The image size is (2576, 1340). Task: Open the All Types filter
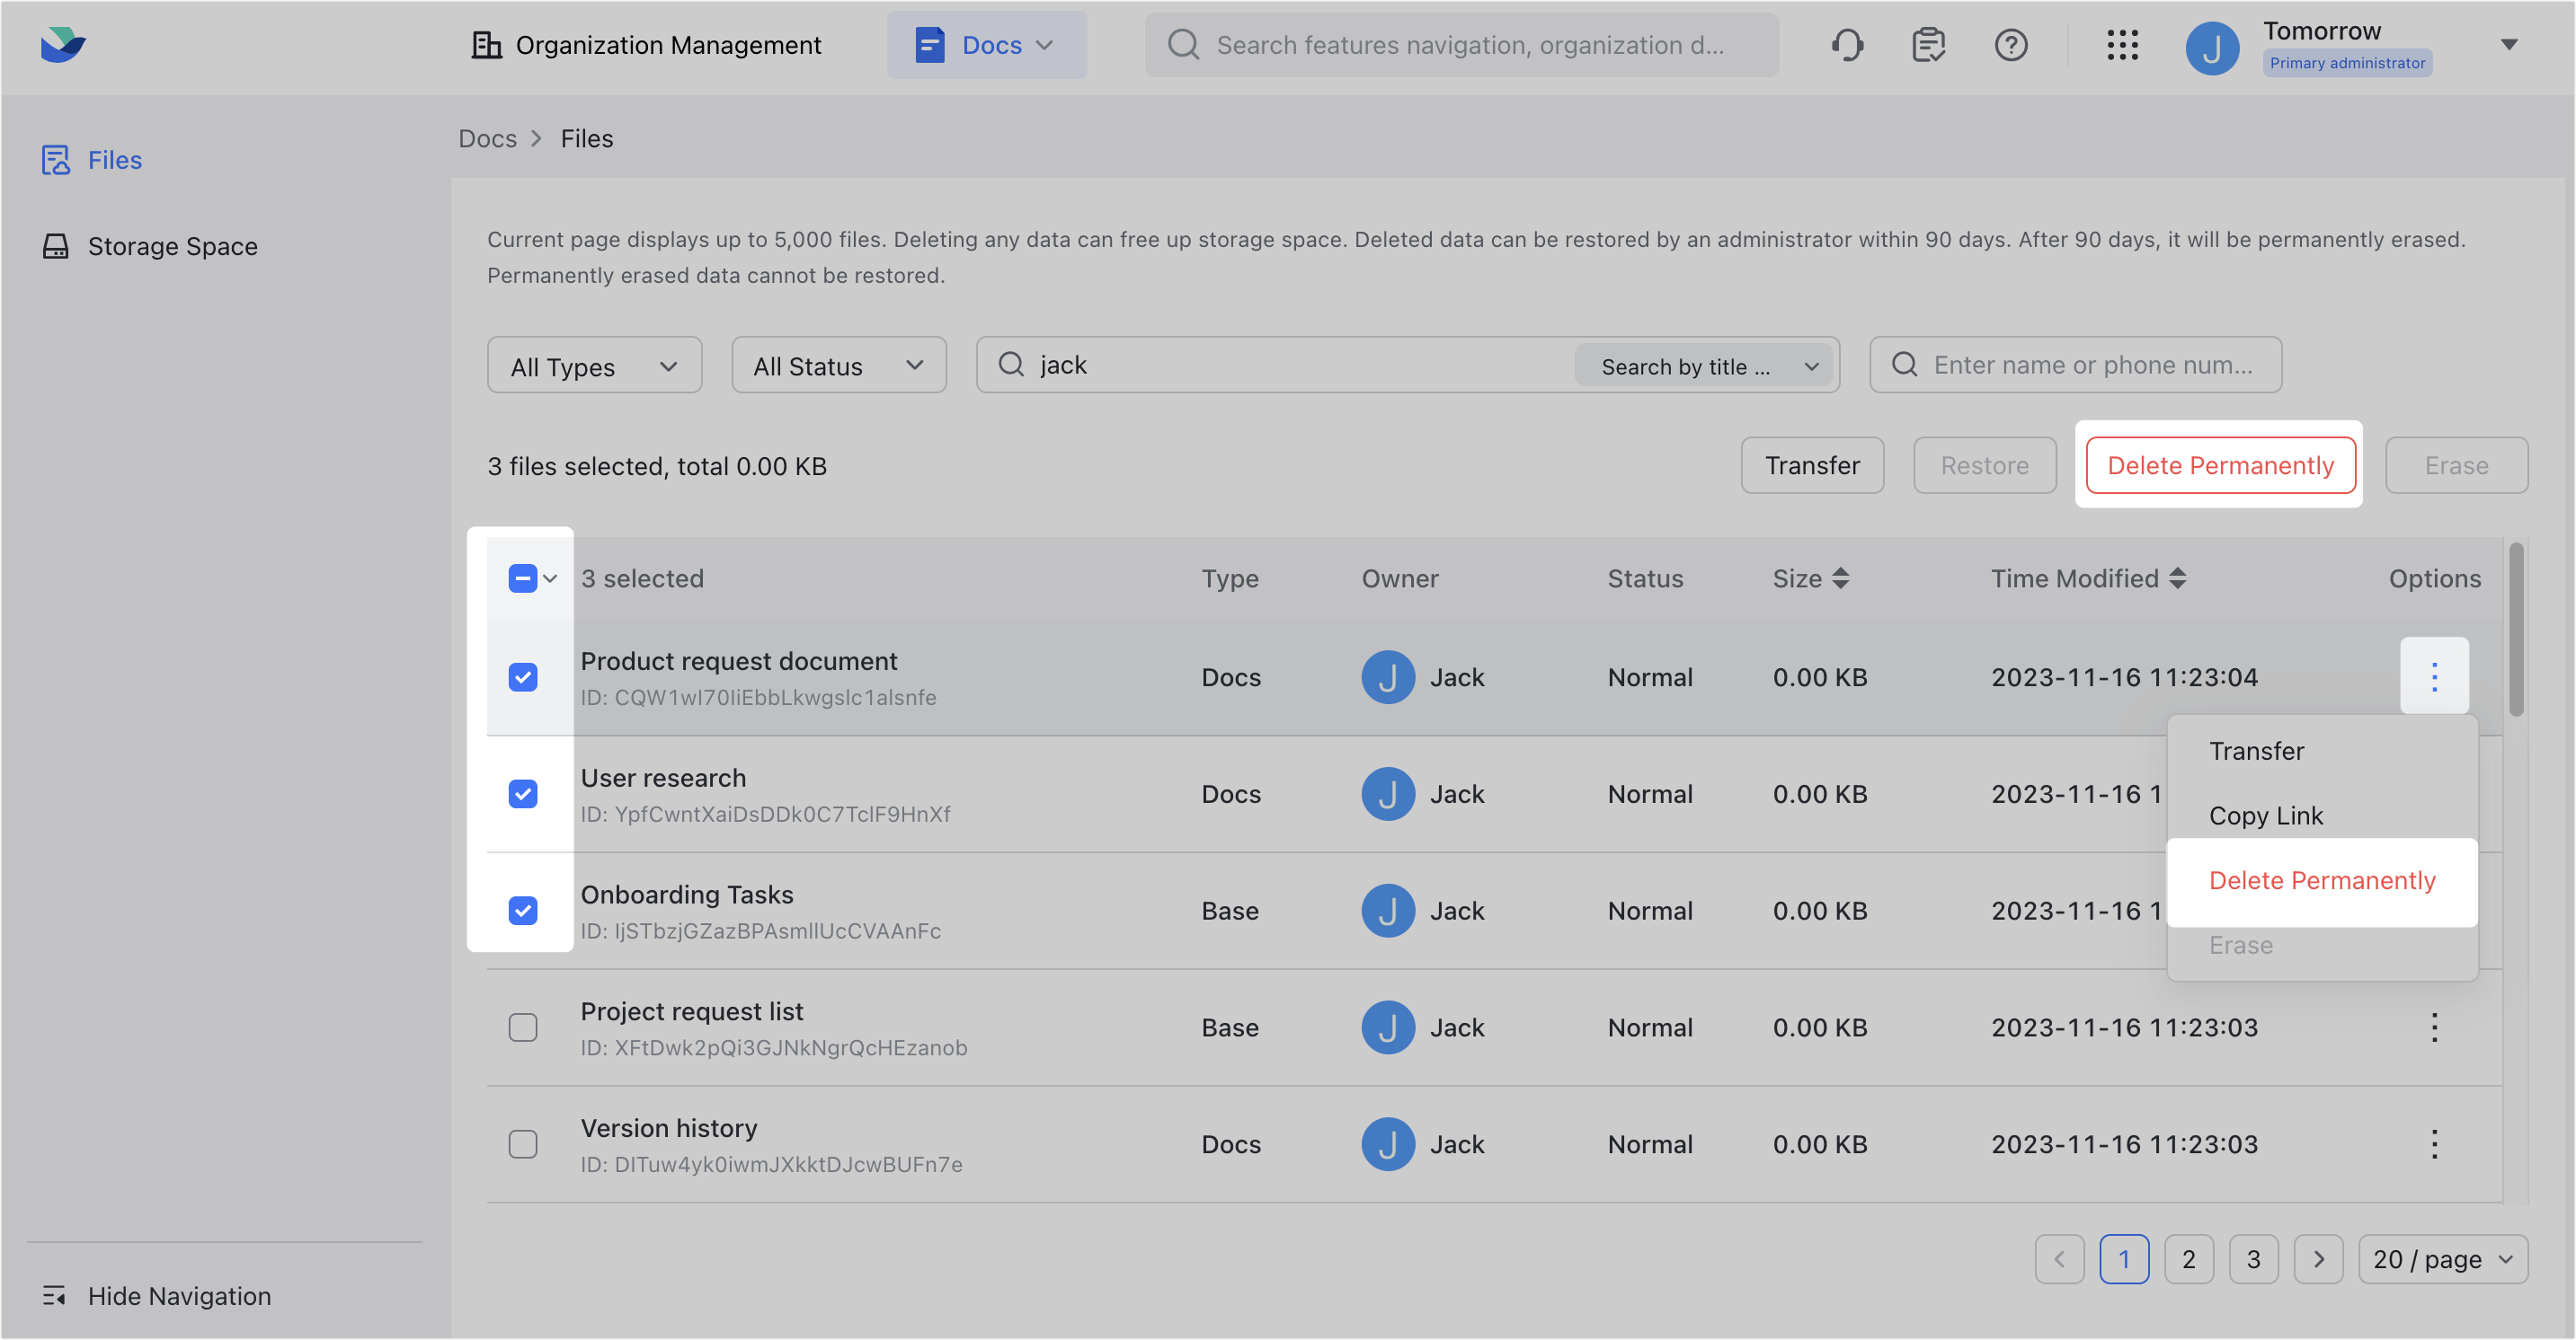tap(594, 366)
